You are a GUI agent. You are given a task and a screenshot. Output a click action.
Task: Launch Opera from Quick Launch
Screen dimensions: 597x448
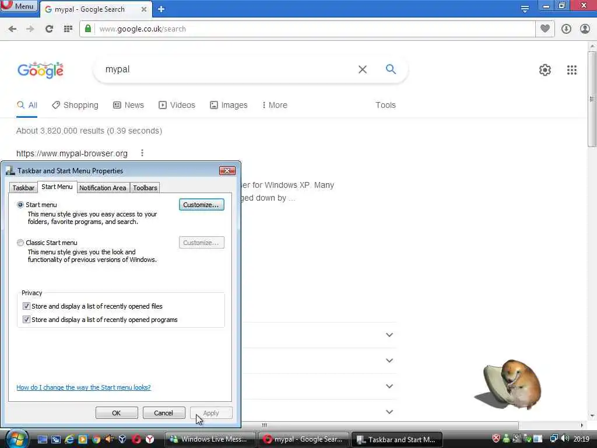(136, 439)
